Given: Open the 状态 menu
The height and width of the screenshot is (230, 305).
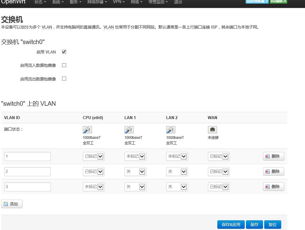Looking at the screenshot, I should 40,2.
